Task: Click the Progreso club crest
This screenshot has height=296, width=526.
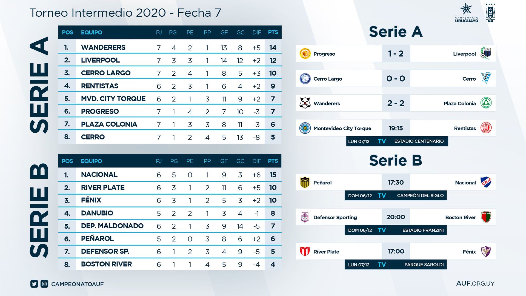Action: [305, 53]
